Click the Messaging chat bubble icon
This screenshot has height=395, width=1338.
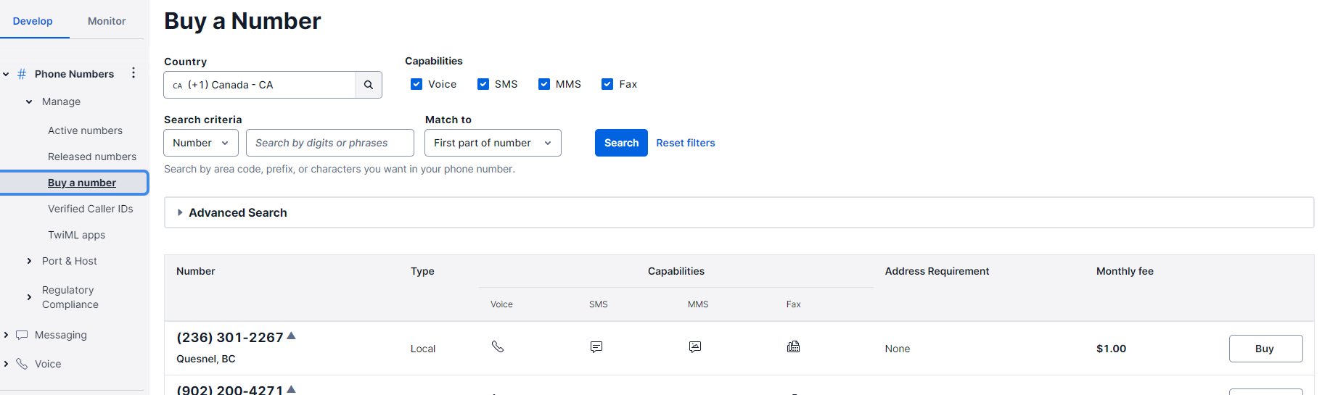(x=22, y=335)
